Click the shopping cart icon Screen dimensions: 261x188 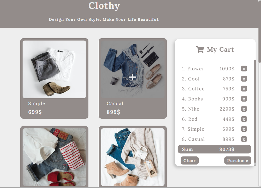200,49
